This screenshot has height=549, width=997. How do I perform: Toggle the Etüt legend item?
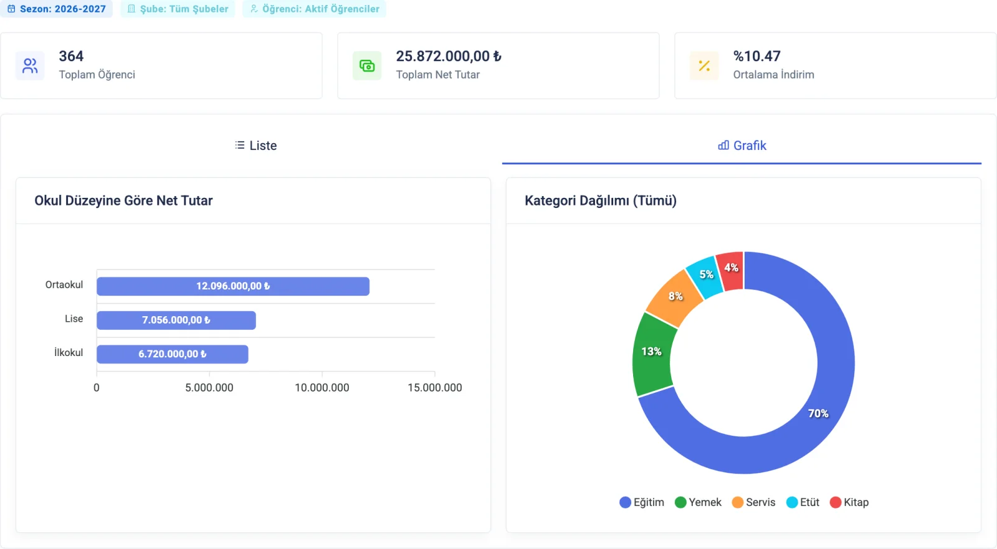tap(803, 502)
